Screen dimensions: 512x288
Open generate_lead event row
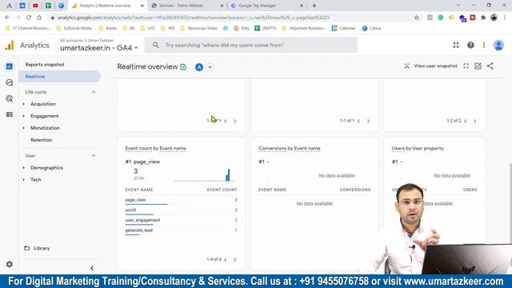[x=181, y=230]
